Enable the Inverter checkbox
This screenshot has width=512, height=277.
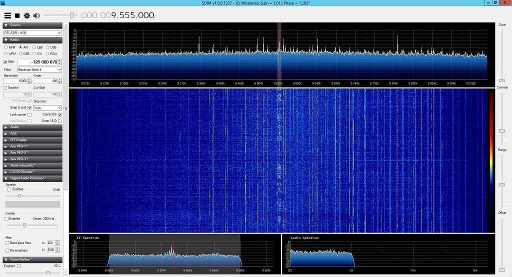(6, 219)
